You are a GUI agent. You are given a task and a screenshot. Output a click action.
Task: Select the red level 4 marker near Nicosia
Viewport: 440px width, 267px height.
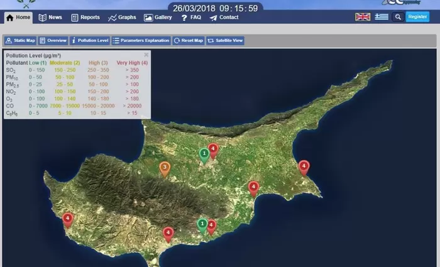pos(213,151)
